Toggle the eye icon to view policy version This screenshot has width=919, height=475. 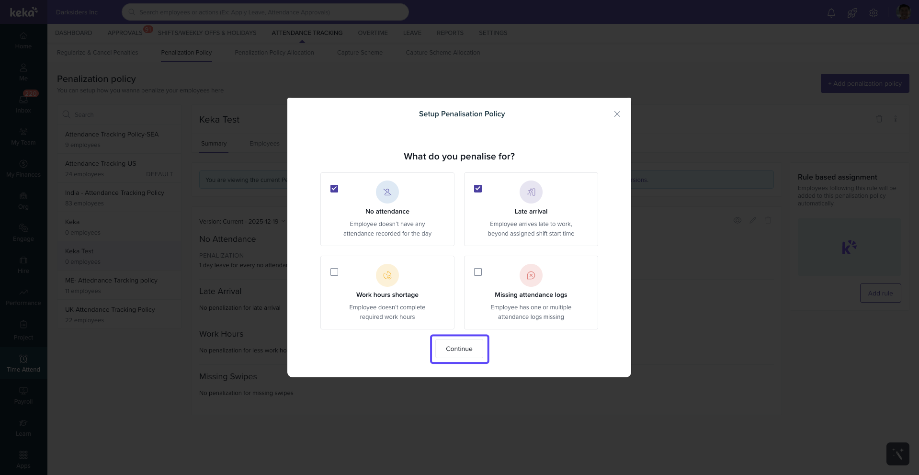point(737,220)
